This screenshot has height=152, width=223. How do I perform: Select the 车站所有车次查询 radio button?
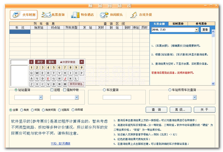[x=170, y=90]
